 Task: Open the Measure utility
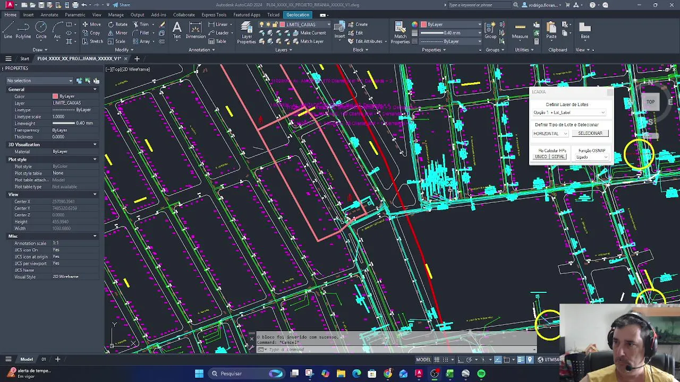pyautogui.click(x=520, y=30)
